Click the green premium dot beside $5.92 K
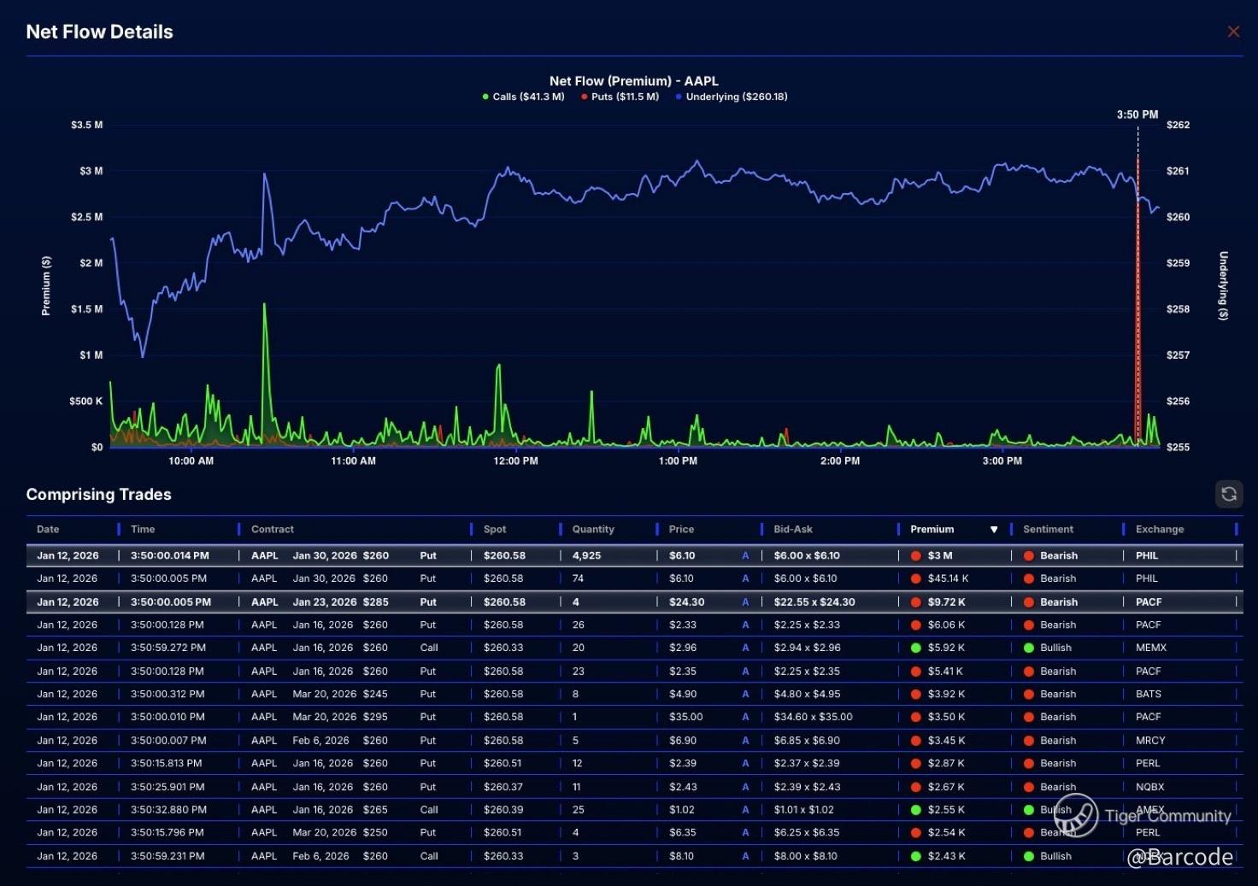 point(916,648)
